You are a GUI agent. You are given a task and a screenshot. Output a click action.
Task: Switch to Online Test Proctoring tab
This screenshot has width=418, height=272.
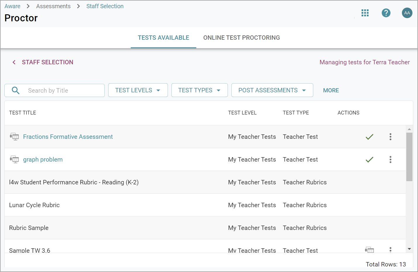click(x=241, y=38)
